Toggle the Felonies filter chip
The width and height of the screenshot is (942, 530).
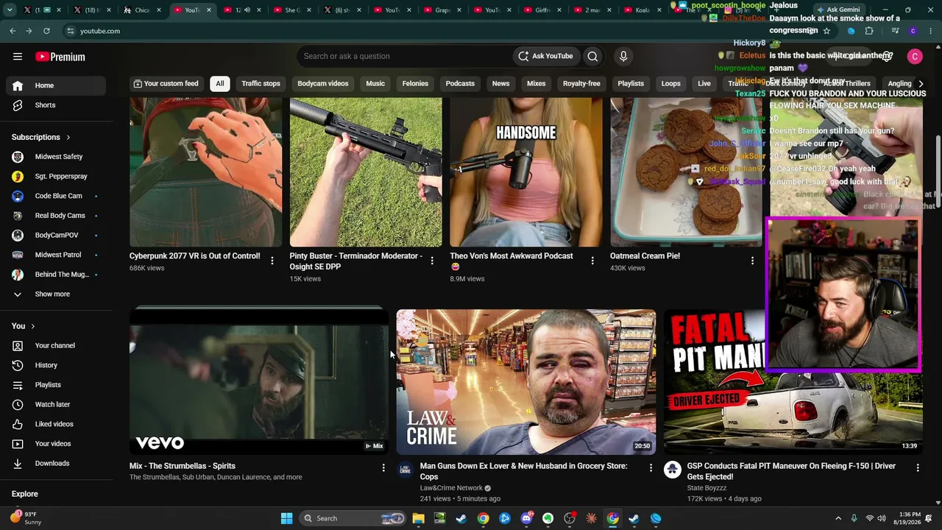point(415,83)
